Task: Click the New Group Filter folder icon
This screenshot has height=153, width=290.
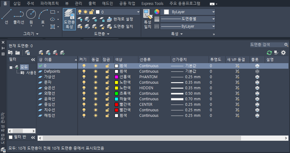Action: click(x=18, y=53)
